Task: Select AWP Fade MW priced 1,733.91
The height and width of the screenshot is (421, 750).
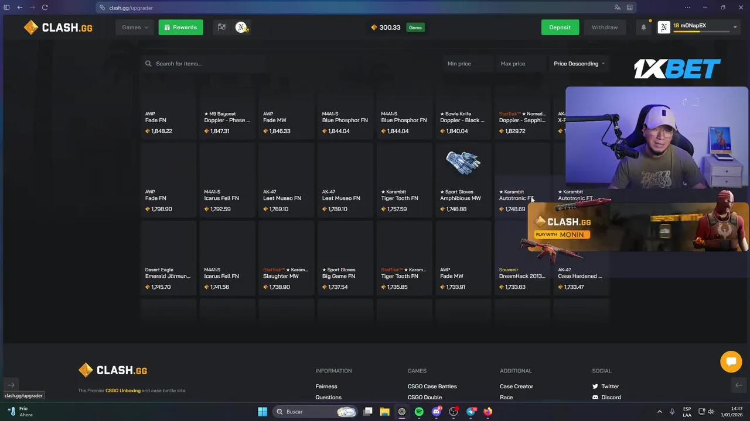Action: coord(463,258)
